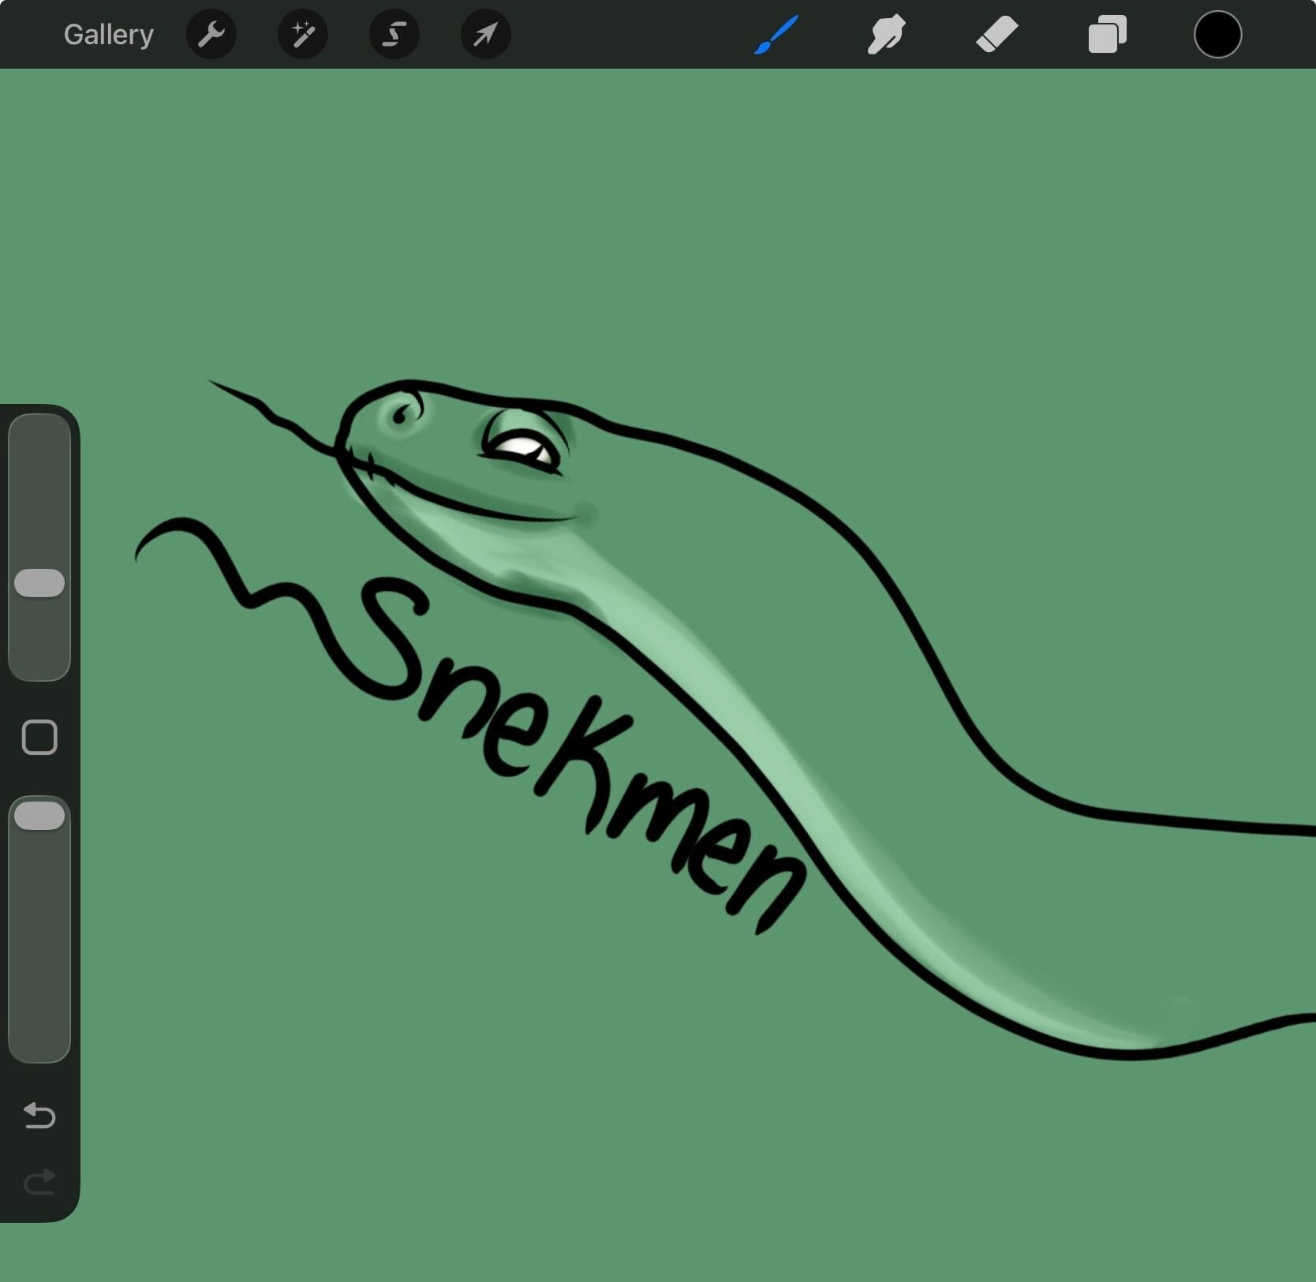Image resolution: width=1316 pixels, height=1282 pixels.
Task: Open the Adjustments magic wand menu
Action: 303,35
